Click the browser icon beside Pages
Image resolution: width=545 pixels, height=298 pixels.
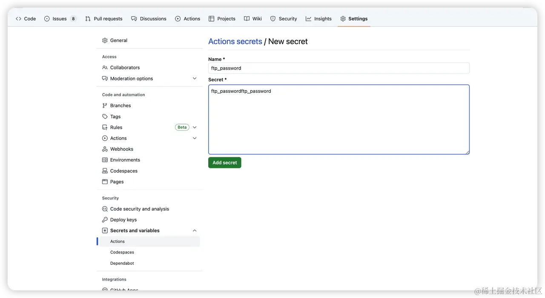pos(105,182)
